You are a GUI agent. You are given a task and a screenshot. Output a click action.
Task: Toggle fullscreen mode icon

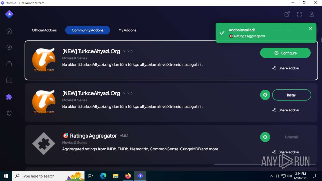pos(299,14)
